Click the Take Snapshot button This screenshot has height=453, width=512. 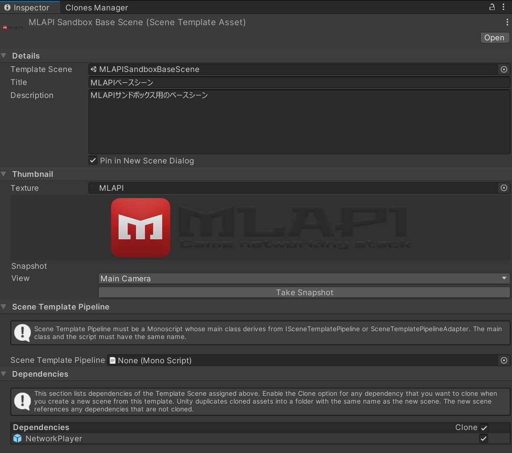pyautogui.click(x=304, y=293)
